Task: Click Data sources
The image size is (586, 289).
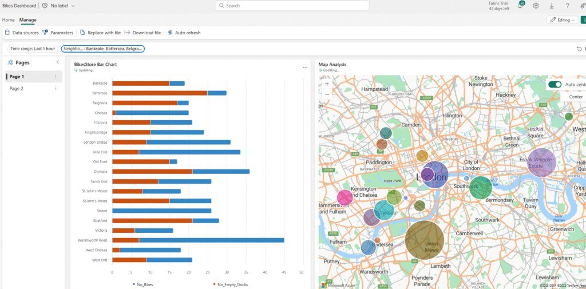Action: [x=22, y=33]
